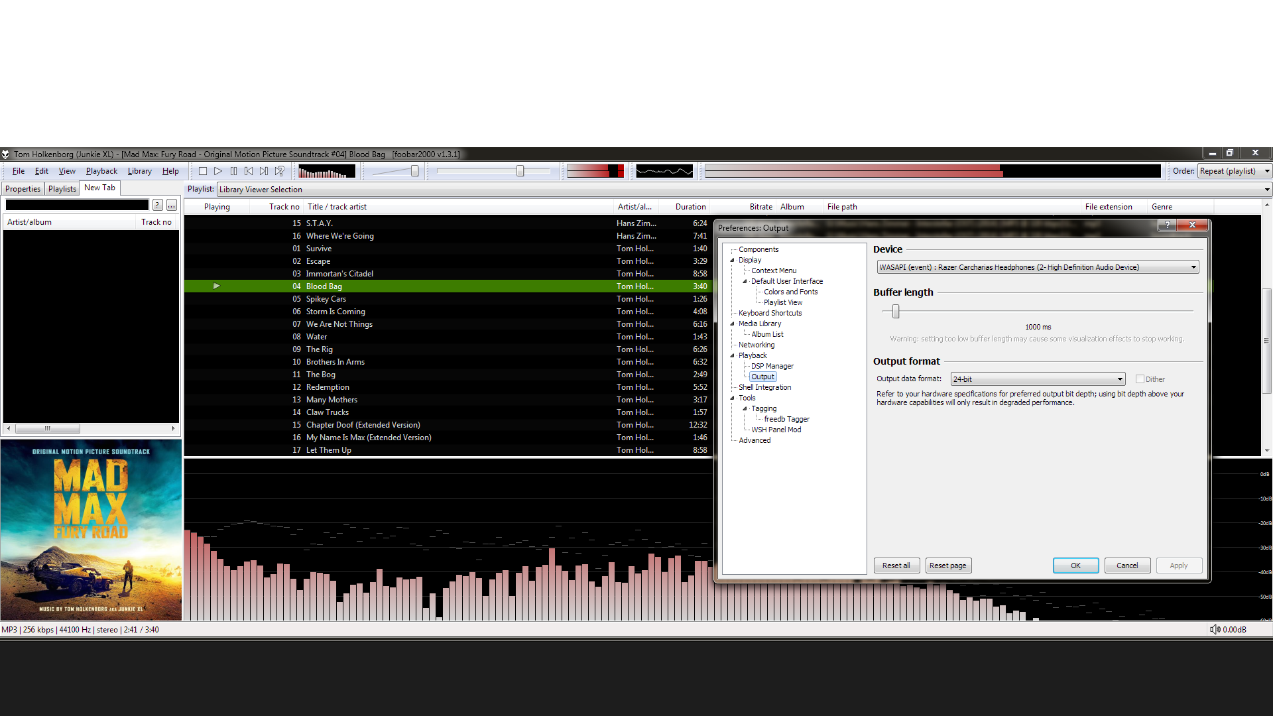The width and height of the screenshot is (1273, 716).
Task: Click the Reset page button
Action: click(x=948, y=566)
